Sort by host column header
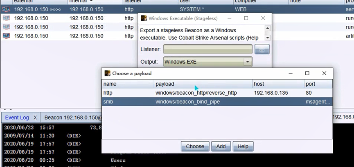Screen dimensions: 354x167 tap(278, 84)
